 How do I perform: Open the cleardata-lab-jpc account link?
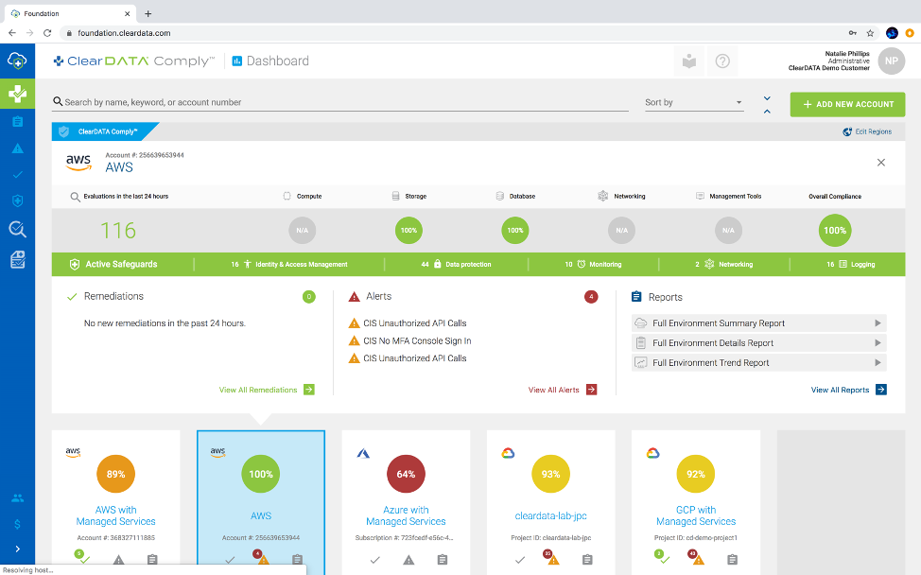(551, 515)
